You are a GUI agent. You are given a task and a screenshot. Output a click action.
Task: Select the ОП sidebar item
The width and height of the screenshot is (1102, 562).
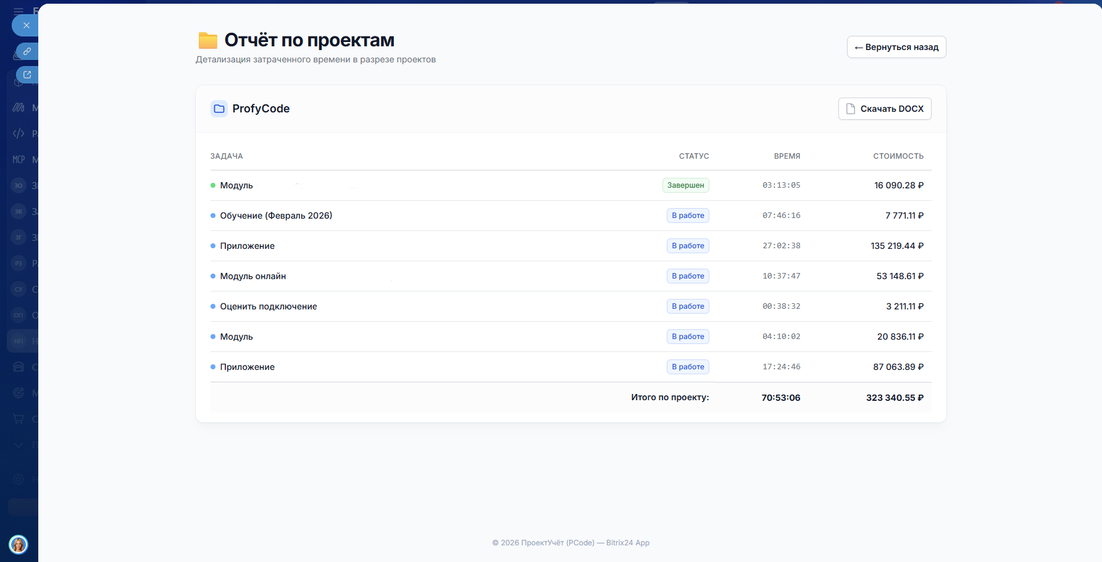(x=19, y=315)
